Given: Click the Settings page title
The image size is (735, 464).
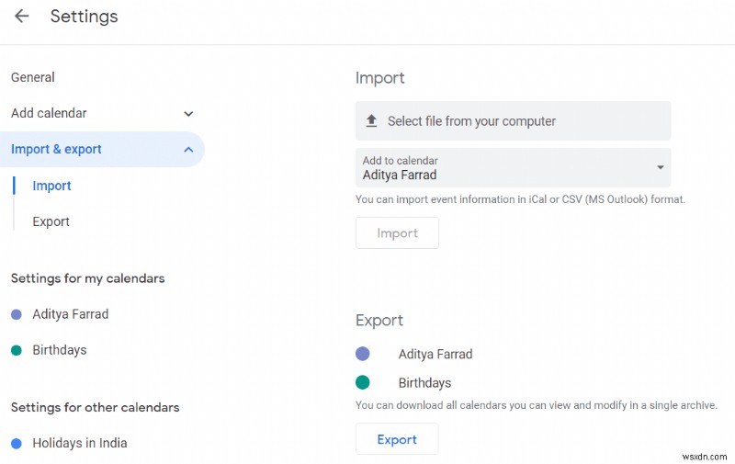Looking at the screenshot, I should coord(85,17).
